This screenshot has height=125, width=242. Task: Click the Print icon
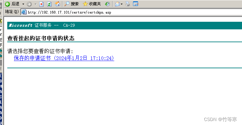click(x=128, y=4)
